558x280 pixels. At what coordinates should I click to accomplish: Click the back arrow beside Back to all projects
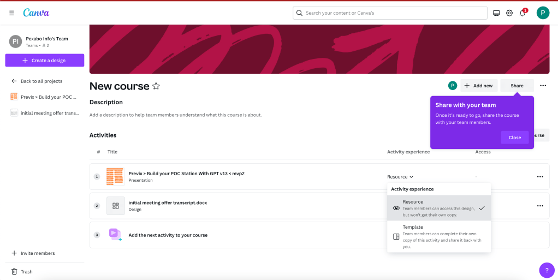click(x=14, y=81)
